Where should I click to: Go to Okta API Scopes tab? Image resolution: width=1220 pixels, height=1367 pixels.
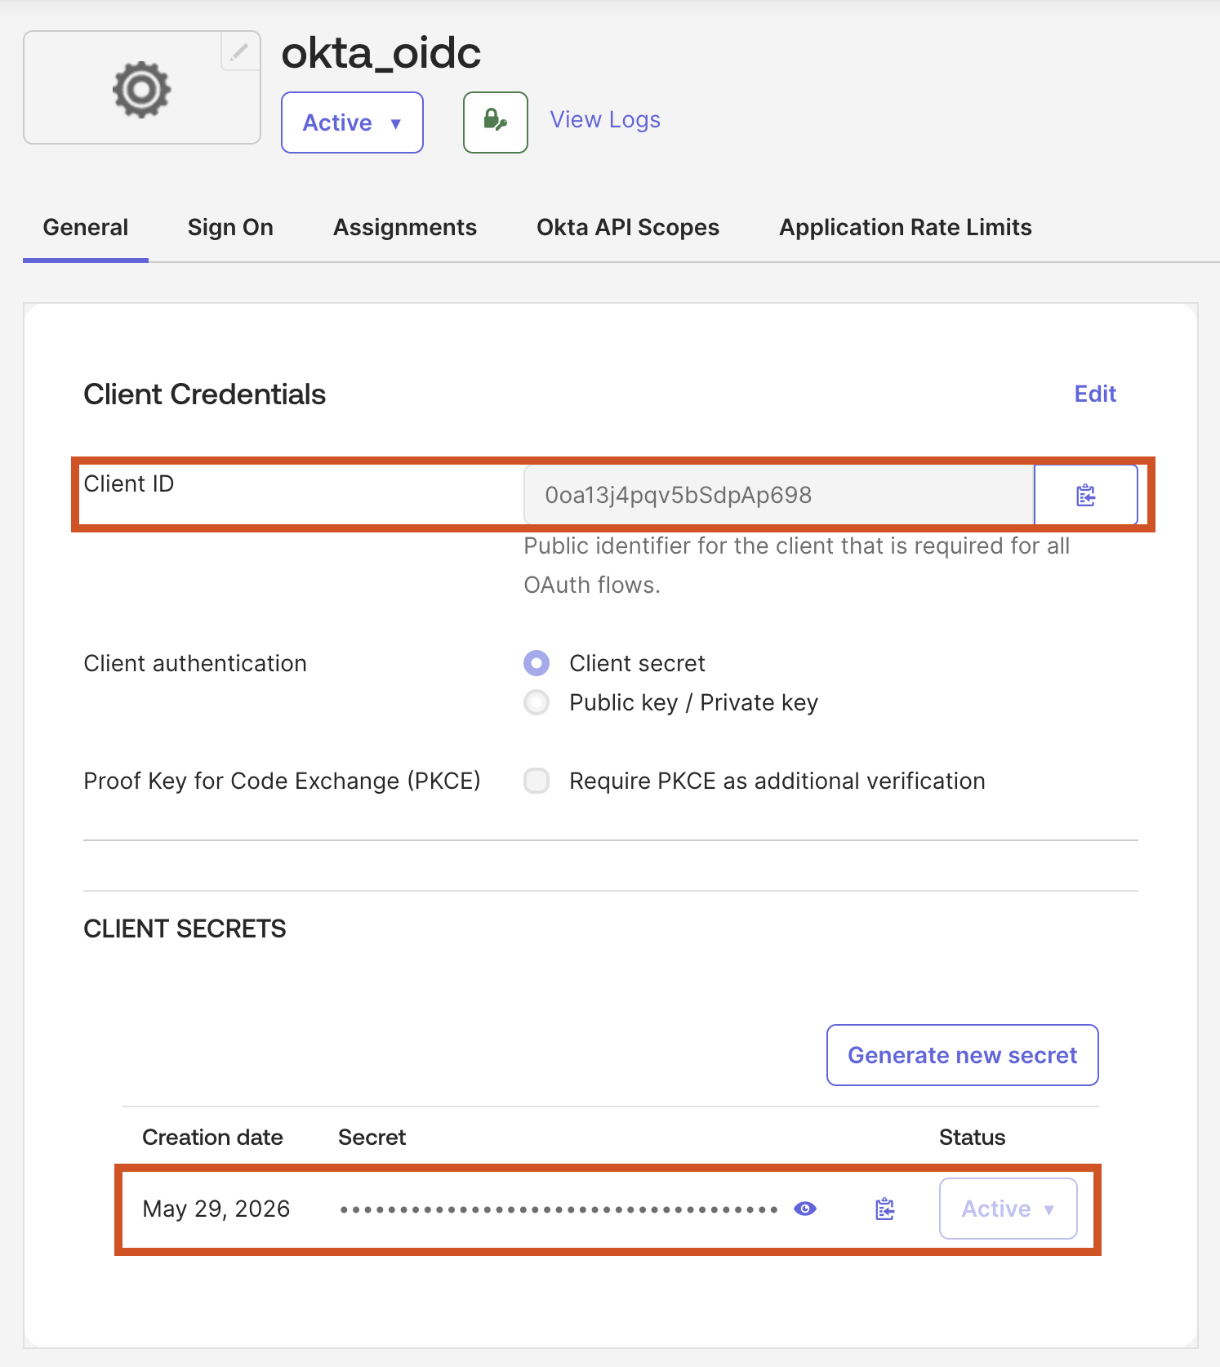tap(628, 227)
